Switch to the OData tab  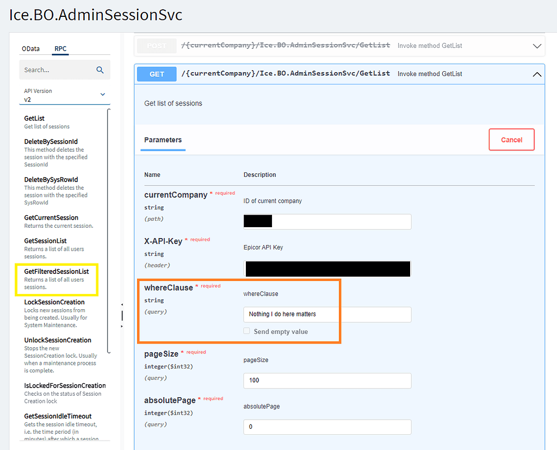pos(30,48)
